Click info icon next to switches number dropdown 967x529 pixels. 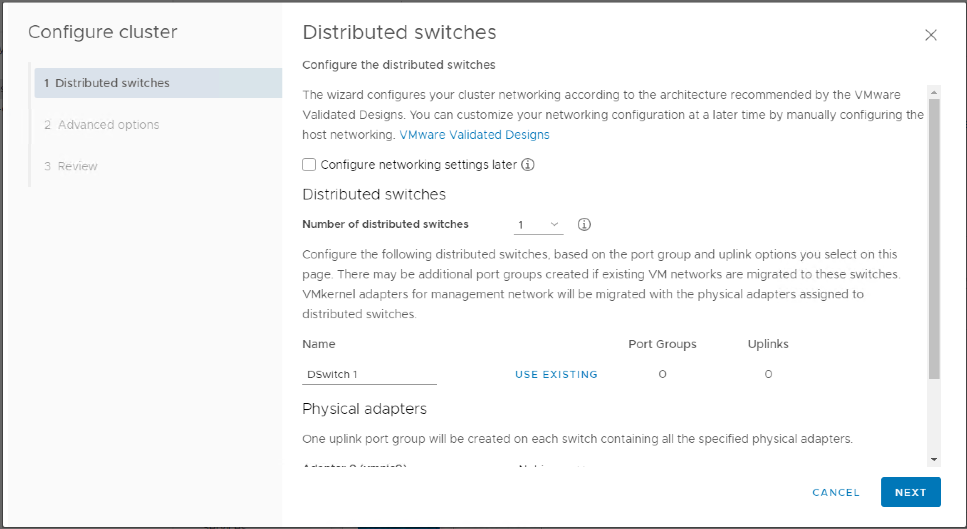(x=584, y=224)
